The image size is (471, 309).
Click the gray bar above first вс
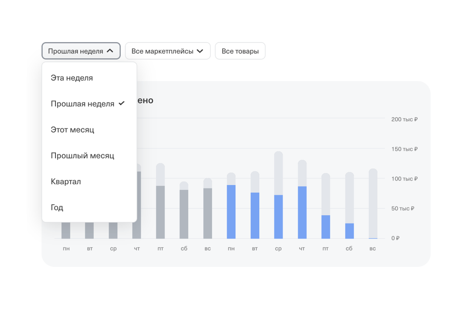click(207, 213)
